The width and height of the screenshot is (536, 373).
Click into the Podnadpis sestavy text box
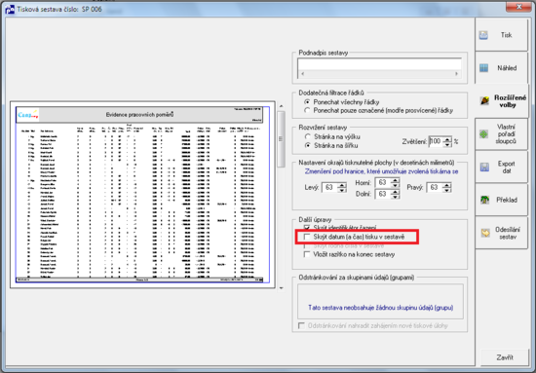click(379, 64)
